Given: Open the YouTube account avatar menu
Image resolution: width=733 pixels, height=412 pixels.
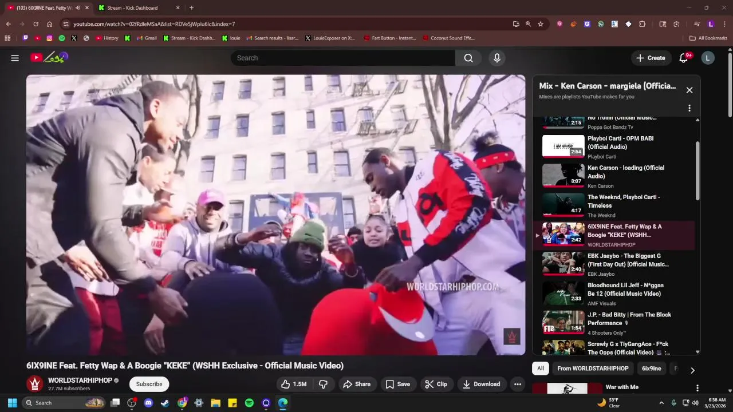Looking at the screenshot, I should (708, 58).
